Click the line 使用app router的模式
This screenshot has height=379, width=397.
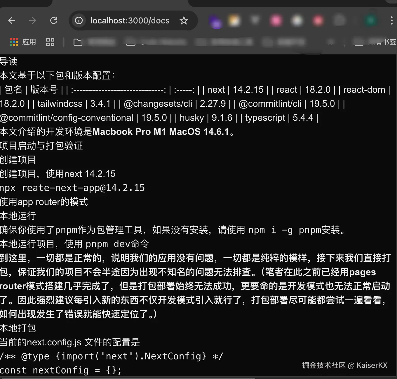point(44,202)
